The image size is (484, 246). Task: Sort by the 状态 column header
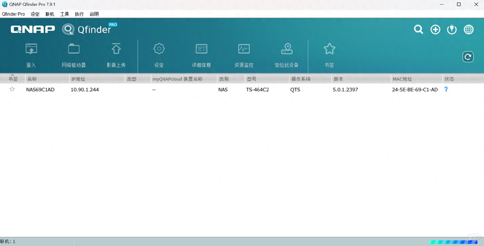[x=463, y=79]
